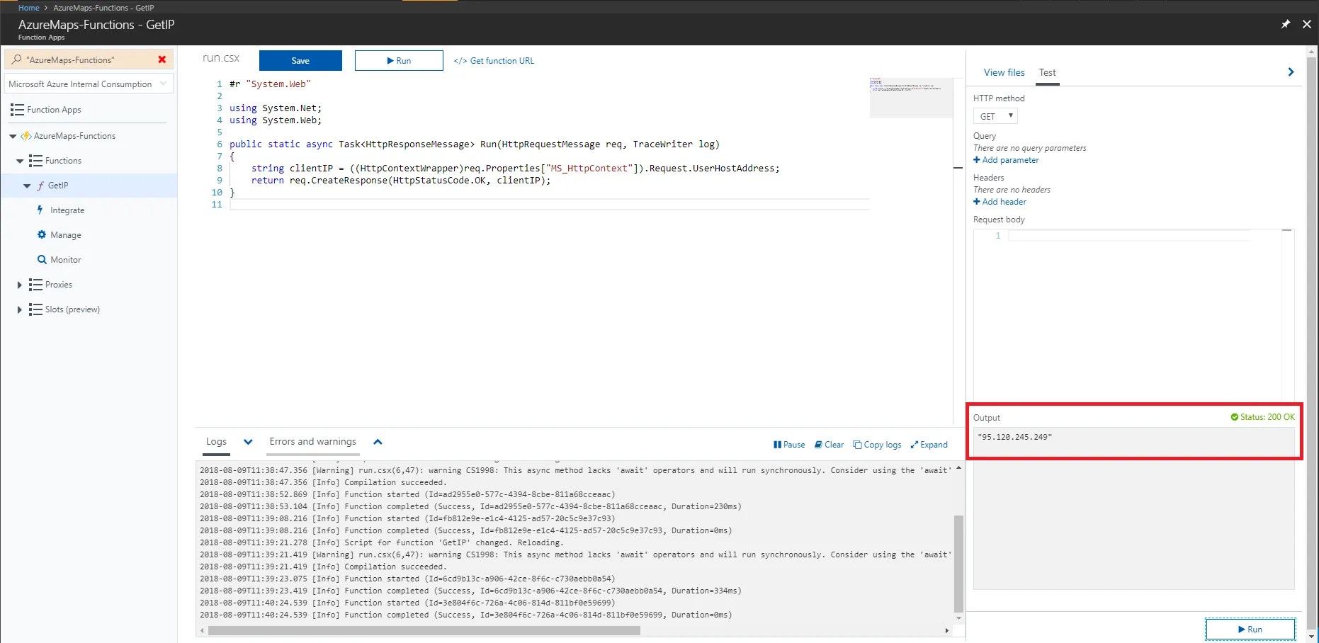1319x643 pixels.
Task: Collapse the Logs panel chevron
Action: 248,442
